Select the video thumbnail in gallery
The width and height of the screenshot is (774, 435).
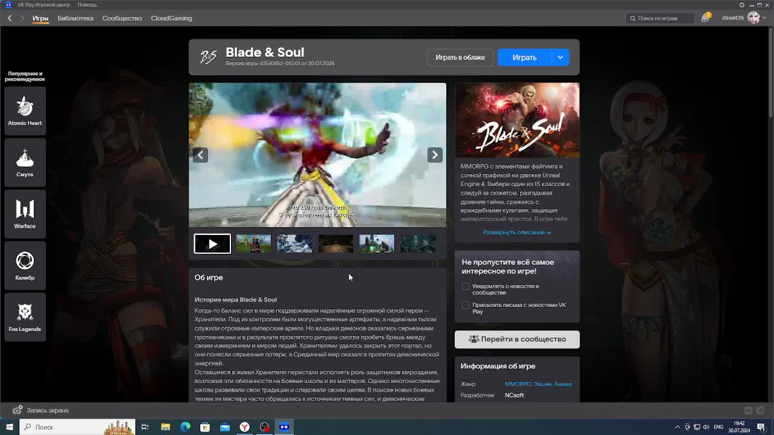(212, 243)
